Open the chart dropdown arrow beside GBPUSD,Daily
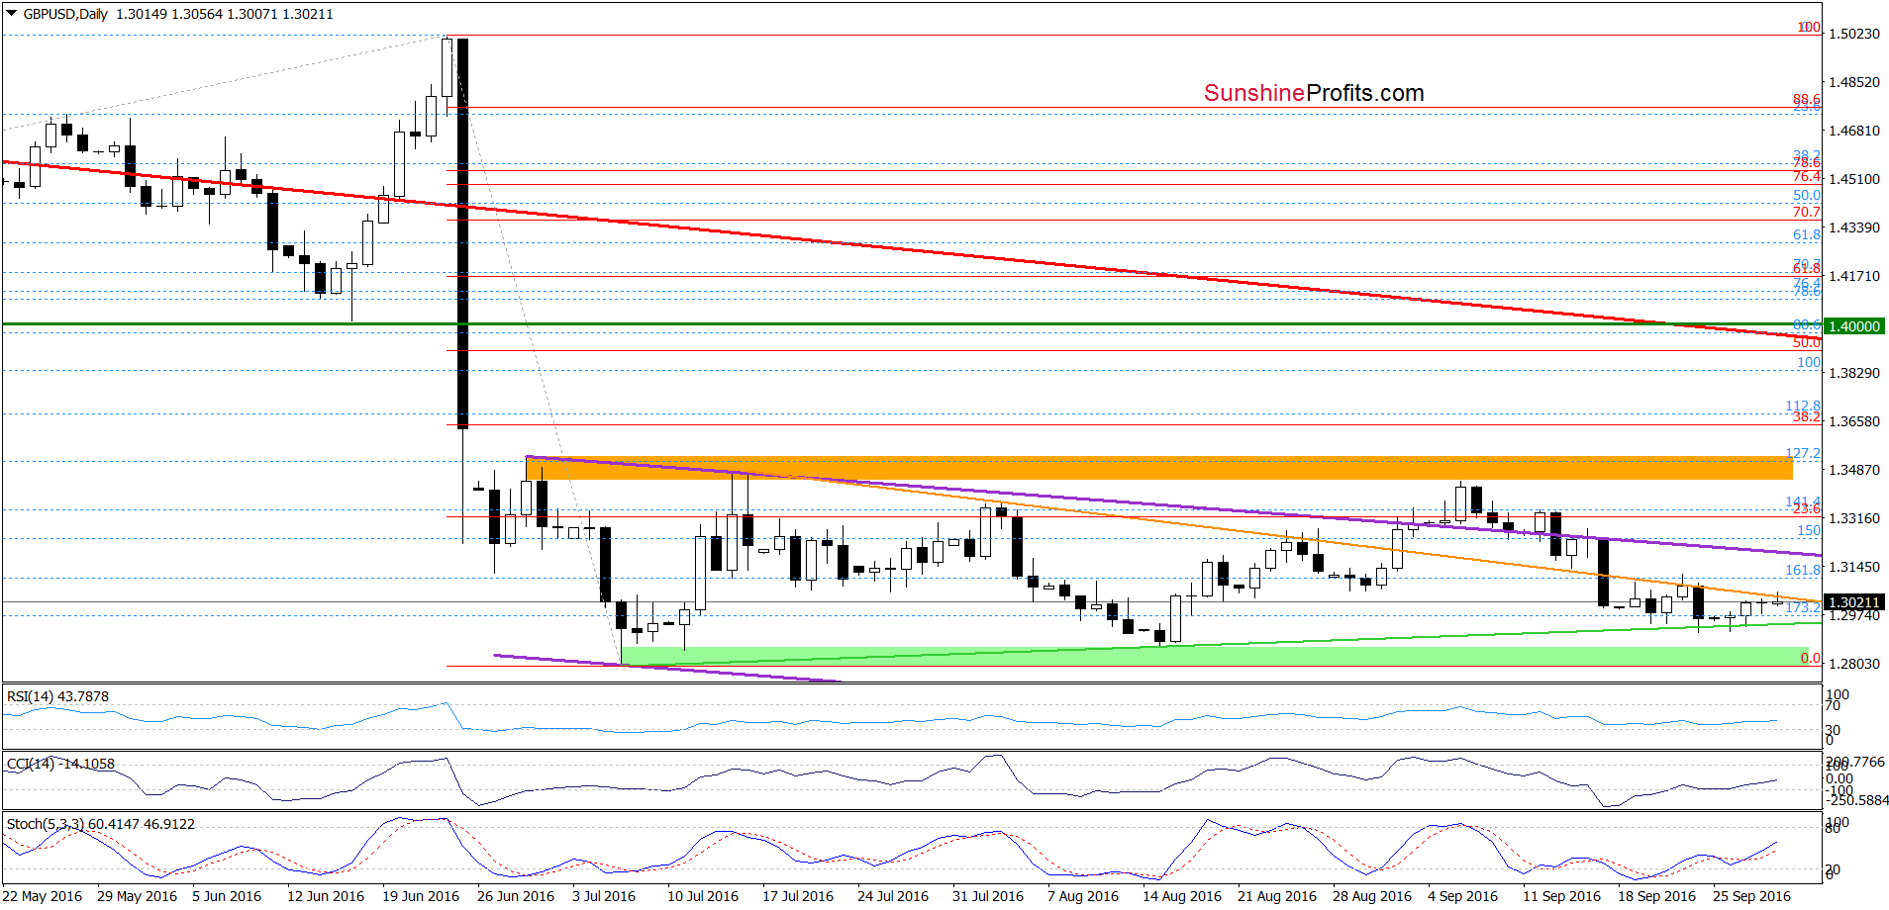 coord(11,14)
